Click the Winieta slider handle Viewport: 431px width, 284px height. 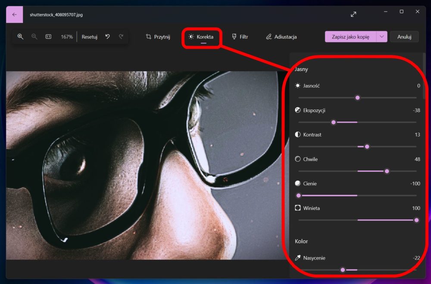[416, 220]
